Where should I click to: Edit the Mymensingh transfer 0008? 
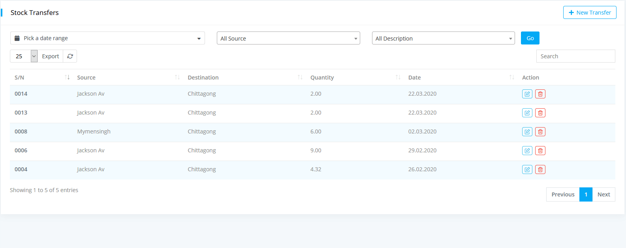point(527,132)
